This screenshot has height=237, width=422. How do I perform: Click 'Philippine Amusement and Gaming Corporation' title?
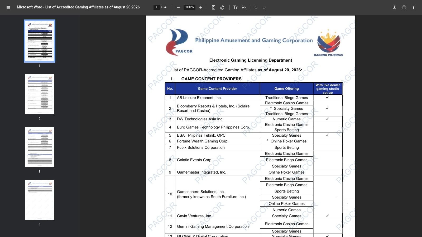[x=254, y=40]
